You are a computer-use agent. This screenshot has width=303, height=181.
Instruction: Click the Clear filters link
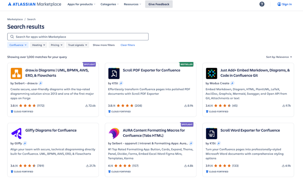point(128,45)
